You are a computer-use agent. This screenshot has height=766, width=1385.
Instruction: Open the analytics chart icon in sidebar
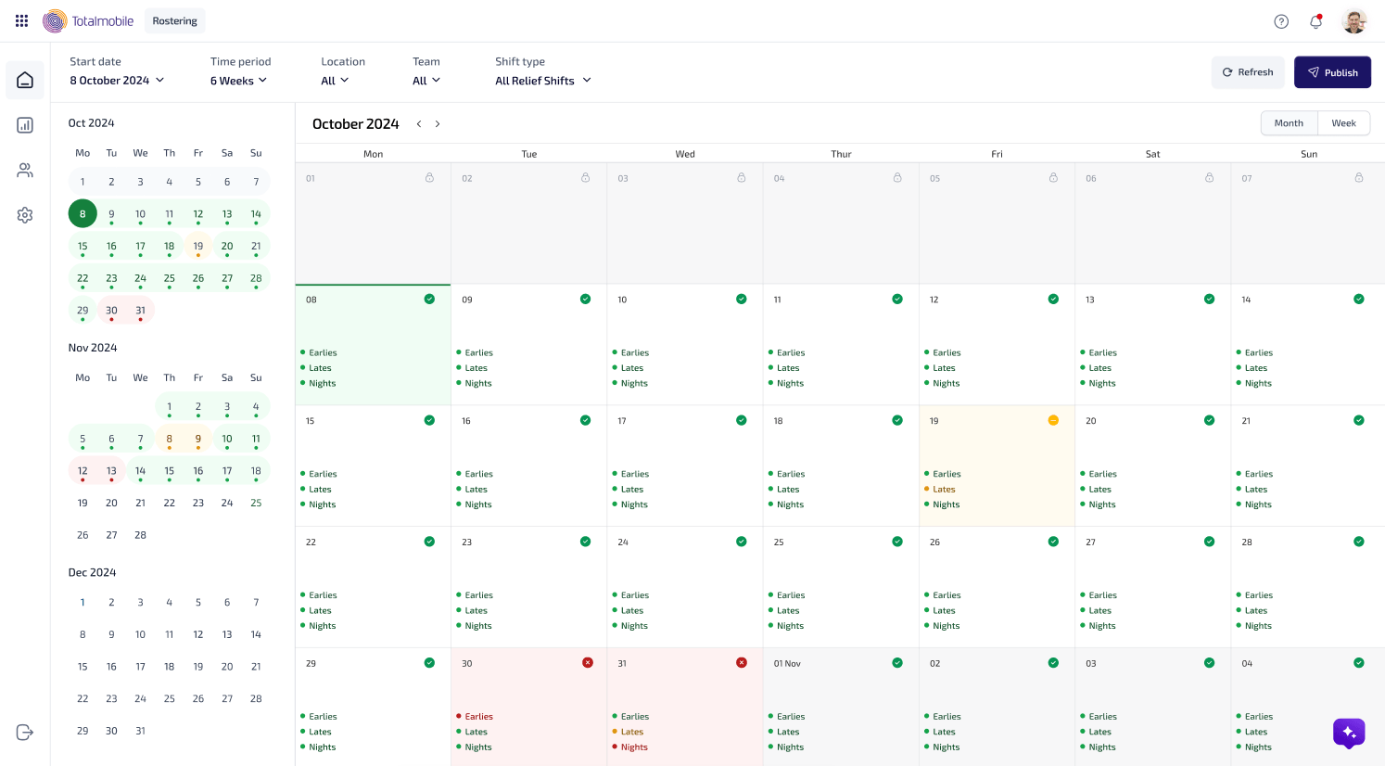pyautogui.click(x=24, y=125)
